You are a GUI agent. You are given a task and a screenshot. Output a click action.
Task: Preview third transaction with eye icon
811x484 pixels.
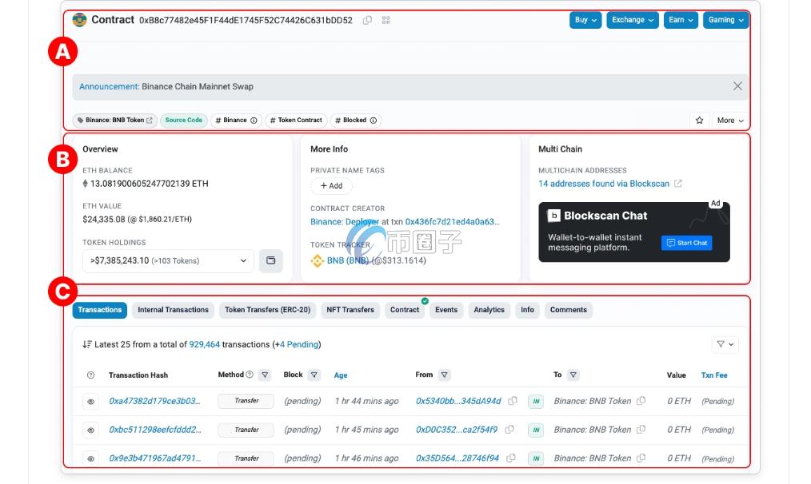(91, 458)
